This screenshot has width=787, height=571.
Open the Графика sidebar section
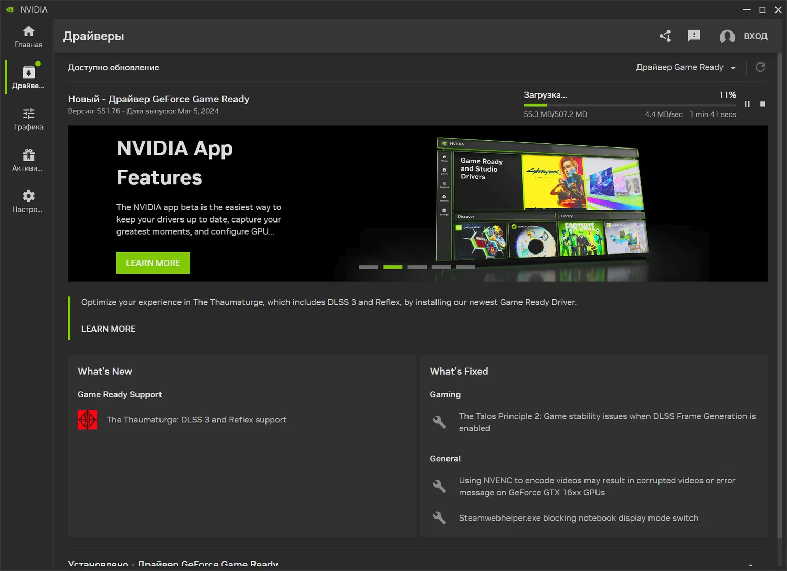tap(28, 119)
